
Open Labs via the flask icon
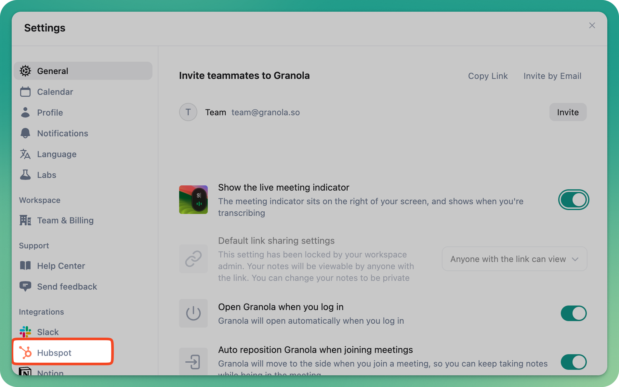click(x=25, y=175)
